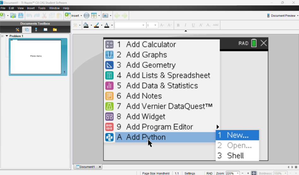Click the Fill Color paint bucket icon
Viewport: 299px width, 175px height.
[x=86, y=25]
